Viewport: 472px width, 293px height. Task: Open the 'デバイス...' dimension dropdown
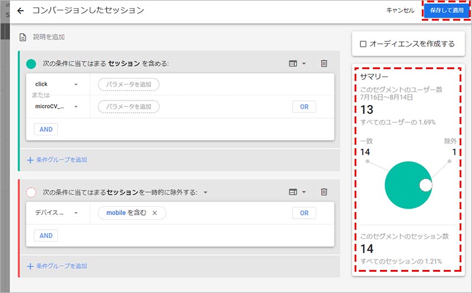(76, 213)
